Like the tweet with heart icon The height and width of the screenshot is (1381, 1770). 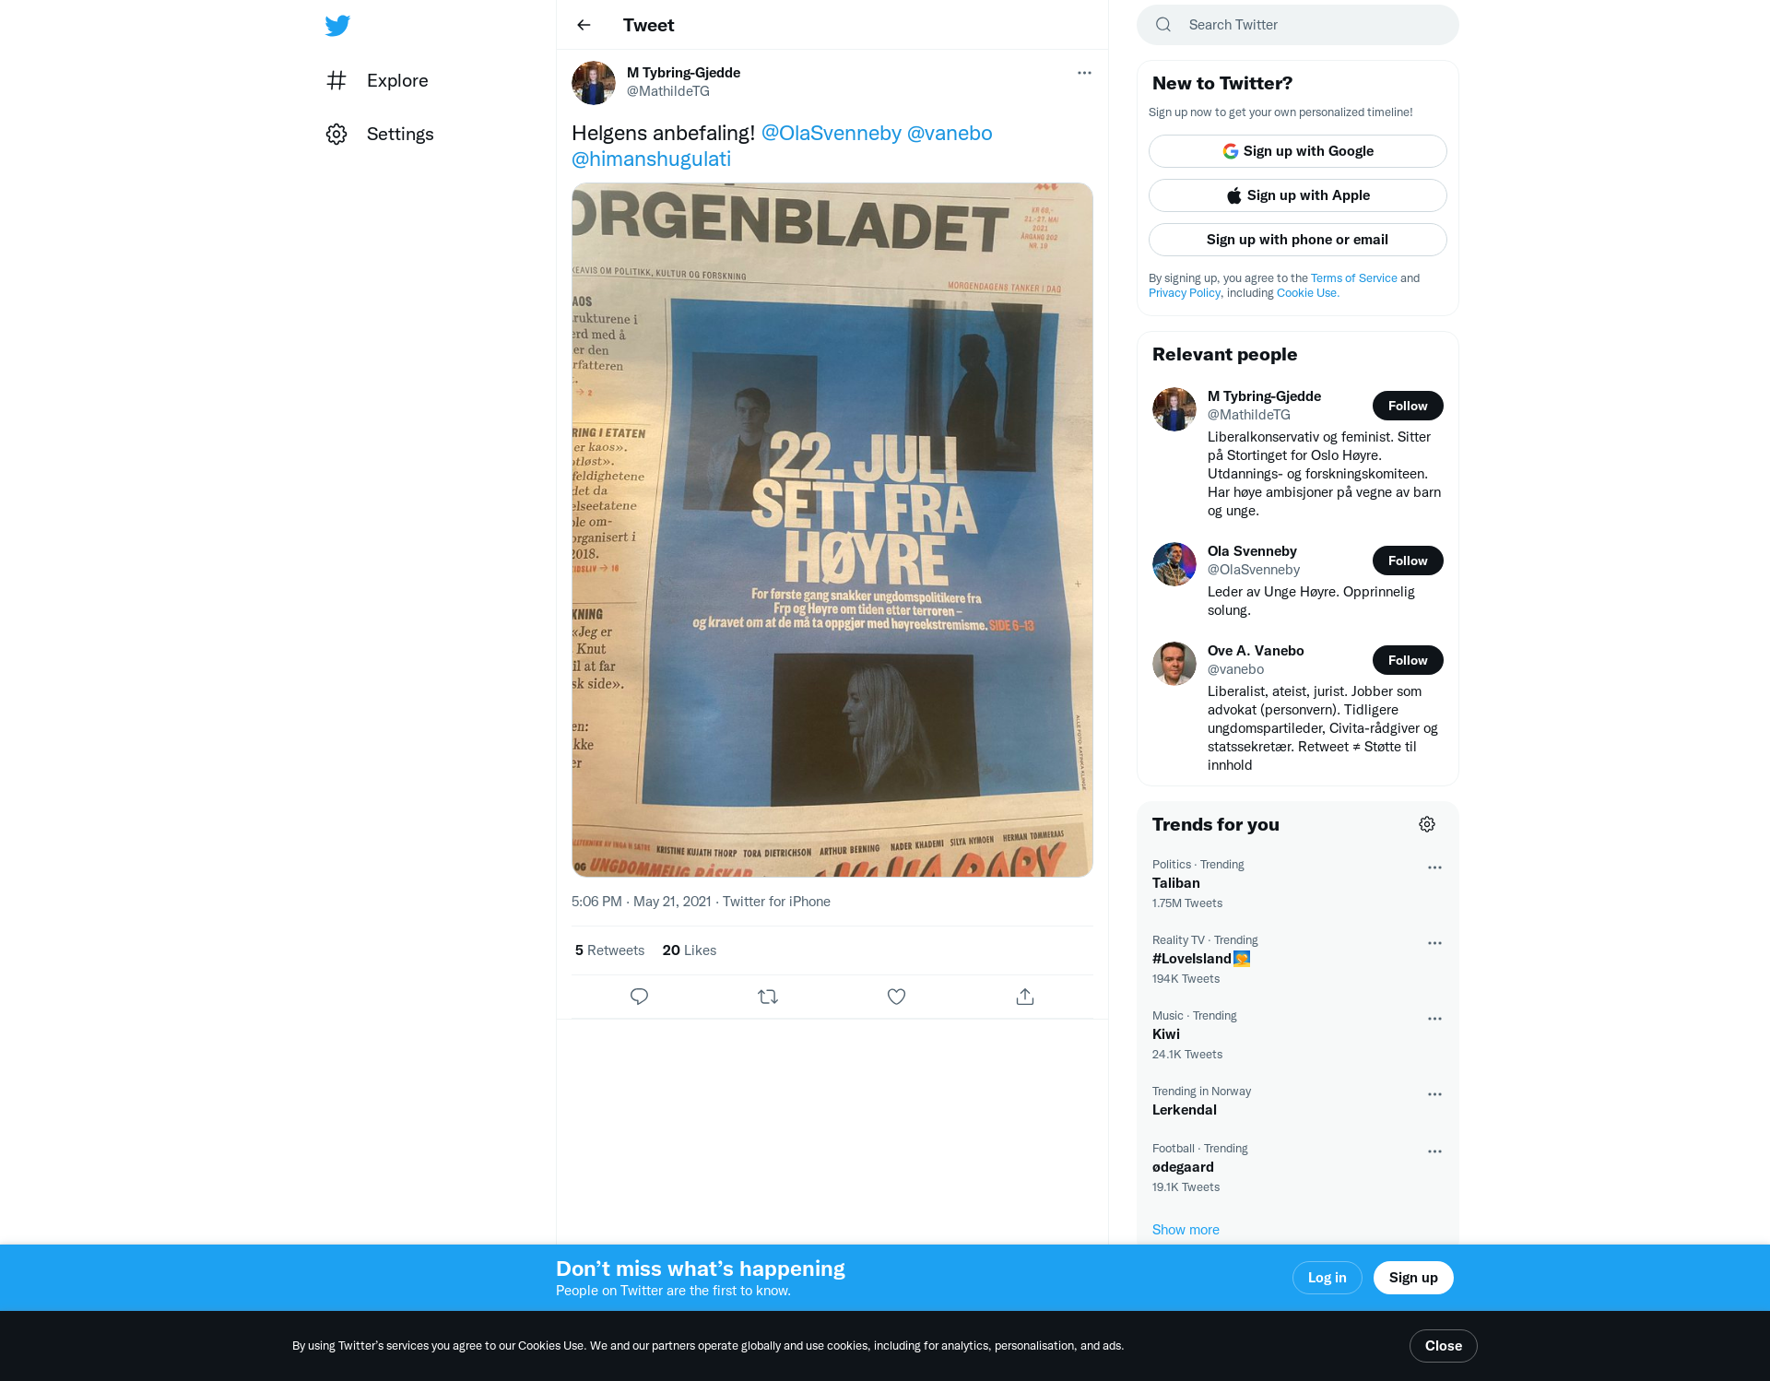coord(896,997)
